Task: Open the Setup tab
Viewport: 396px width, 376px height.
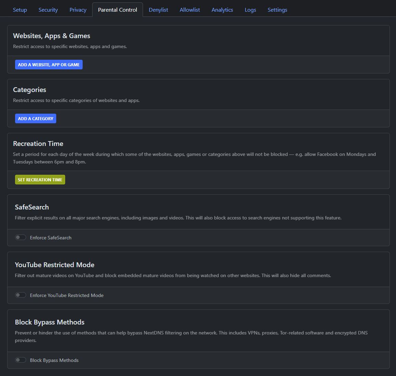Action: tap(20, 10)
